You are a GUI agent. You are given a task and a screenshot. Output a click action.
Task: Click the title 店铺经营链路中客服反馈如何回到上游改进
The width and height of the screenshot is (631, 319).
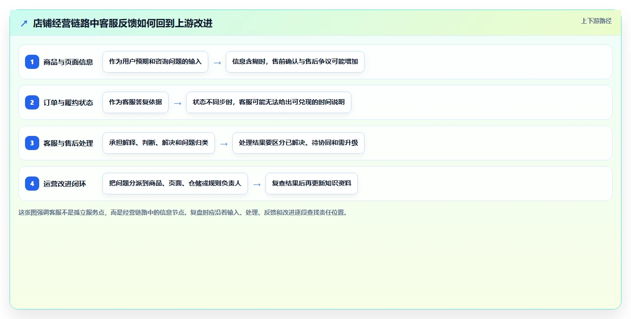click(x=123, y=23)
